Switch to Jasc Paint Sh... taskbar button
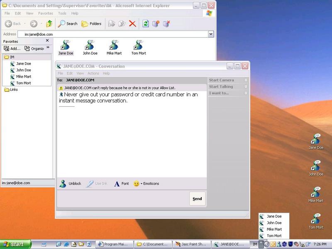The width and height of the screenshot is (332, 249). coord(192,244)
